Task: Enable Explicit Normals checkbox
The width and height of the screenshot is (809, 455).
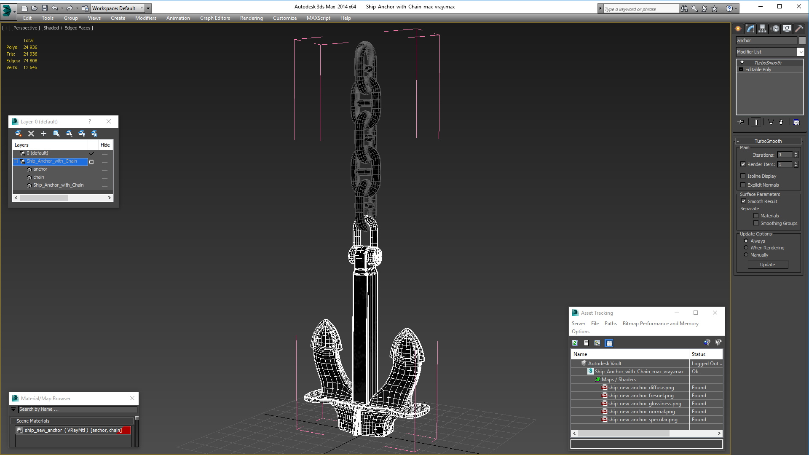Action: 743,185
